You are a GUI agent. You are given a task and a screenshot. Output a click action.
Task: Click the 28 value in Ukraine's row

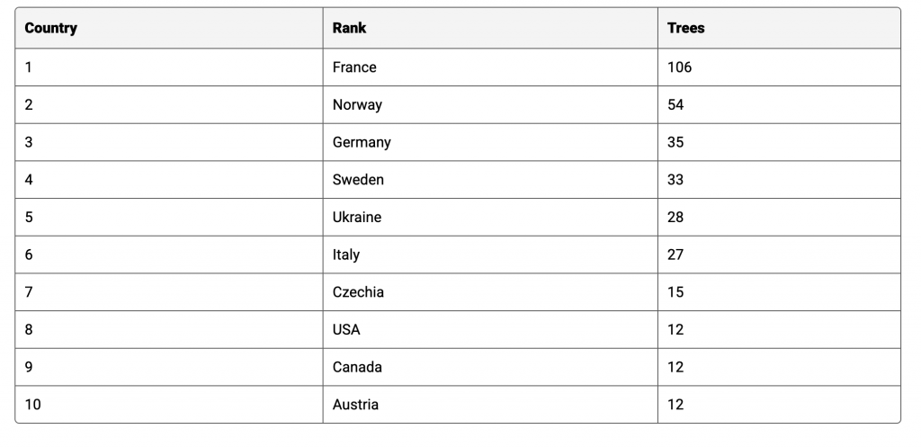tap(675, 218)
